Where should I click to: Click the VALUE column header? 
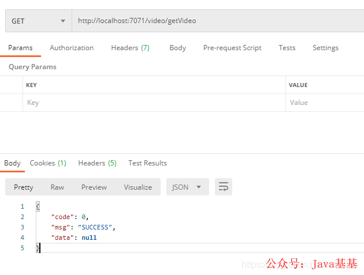[298, 85]
